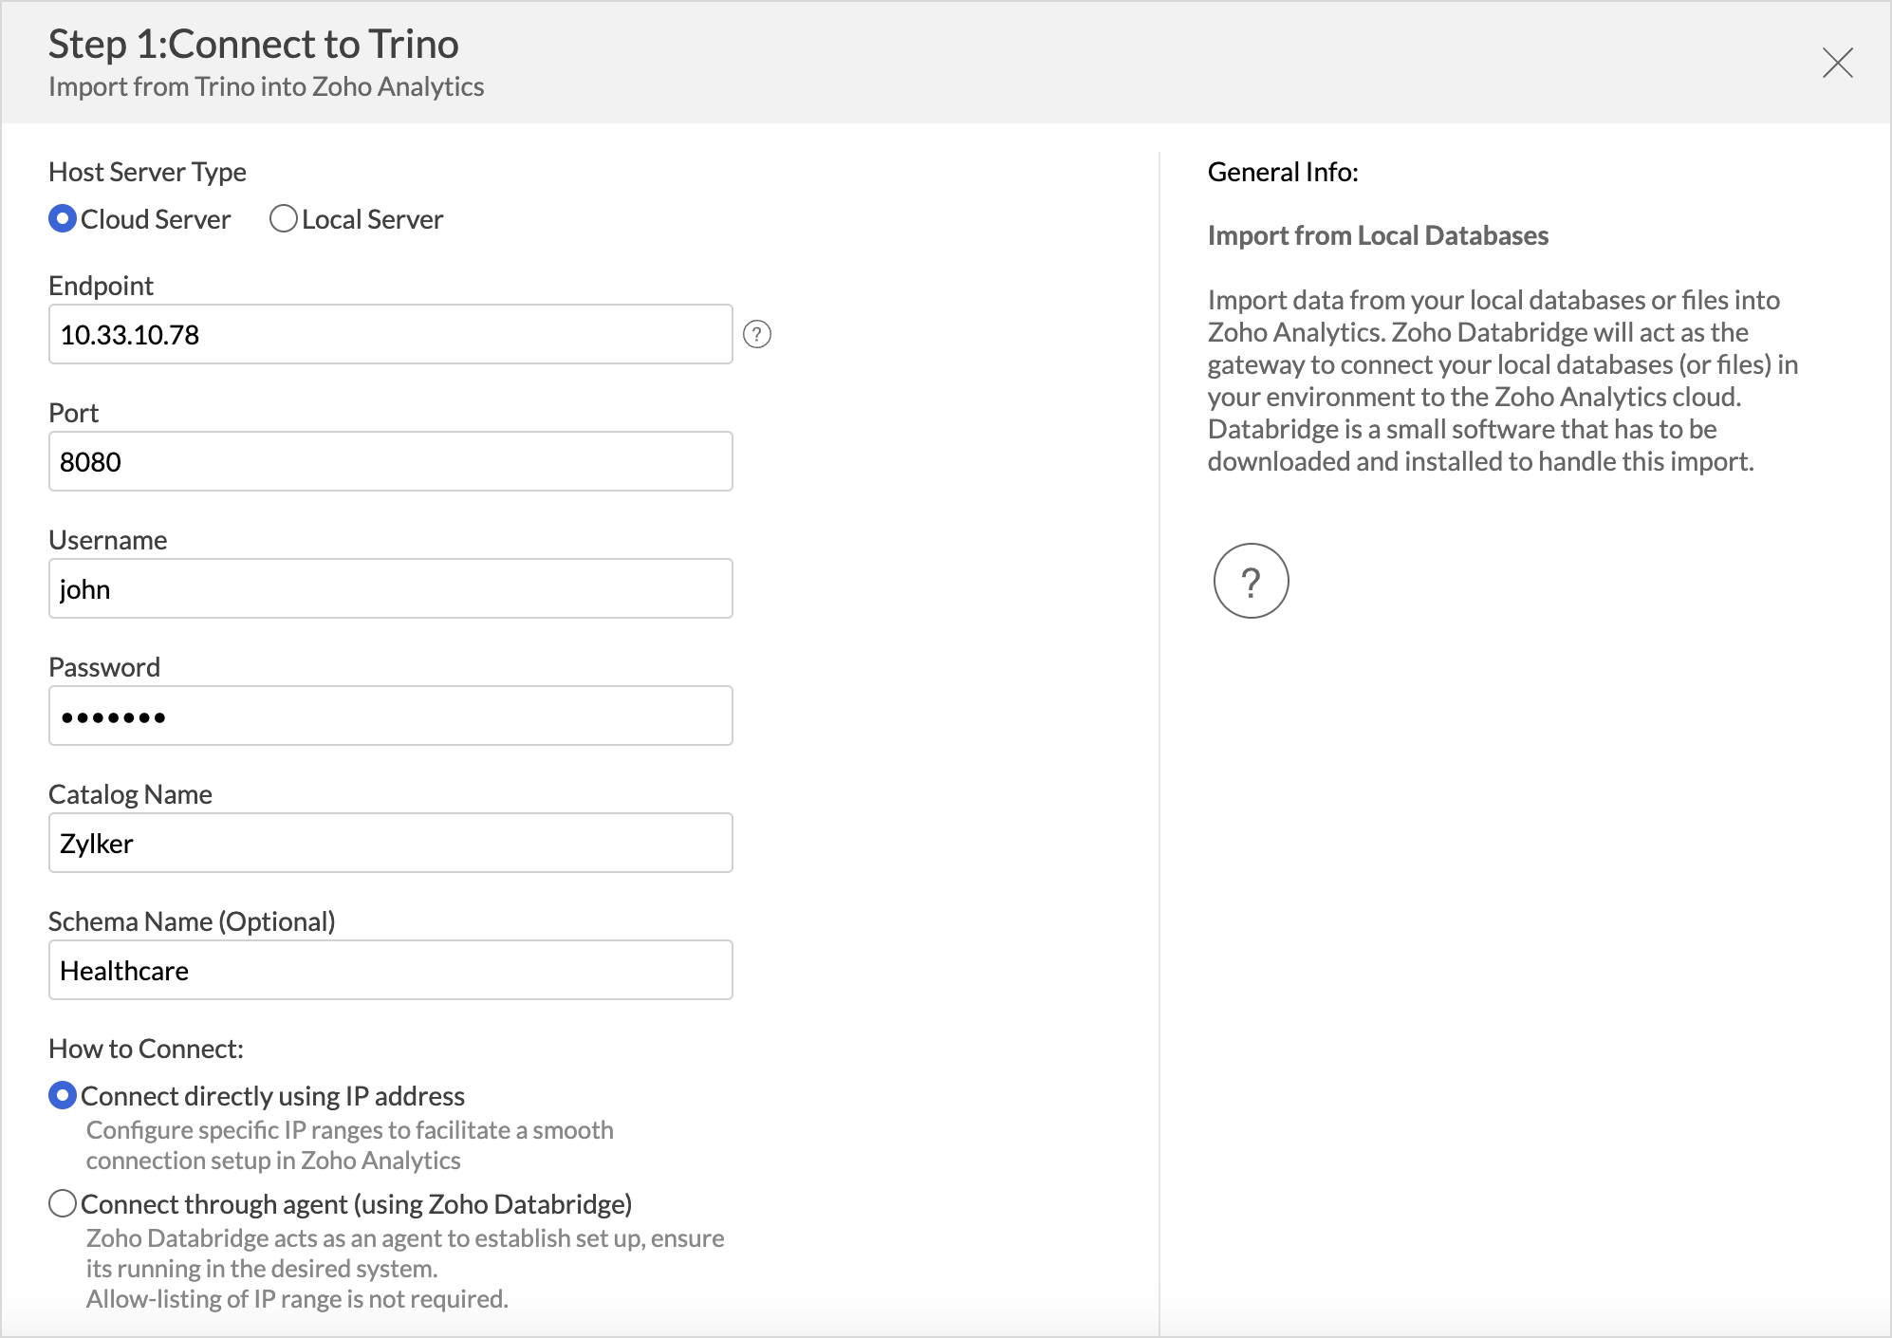Click the Endpoint input field
Viewport: 1892px width, 1338px height.
coord(390,334)
